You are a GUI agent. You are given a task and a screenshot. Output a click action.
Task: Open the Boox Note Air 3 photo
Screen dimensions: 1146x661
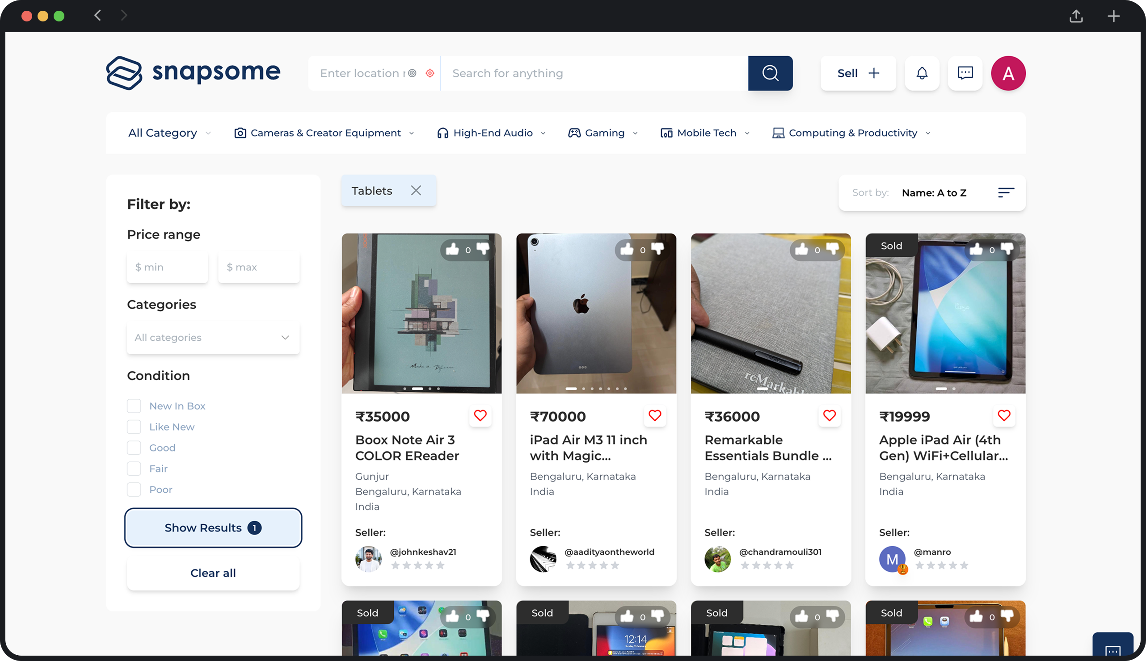(x=421, y=313)
